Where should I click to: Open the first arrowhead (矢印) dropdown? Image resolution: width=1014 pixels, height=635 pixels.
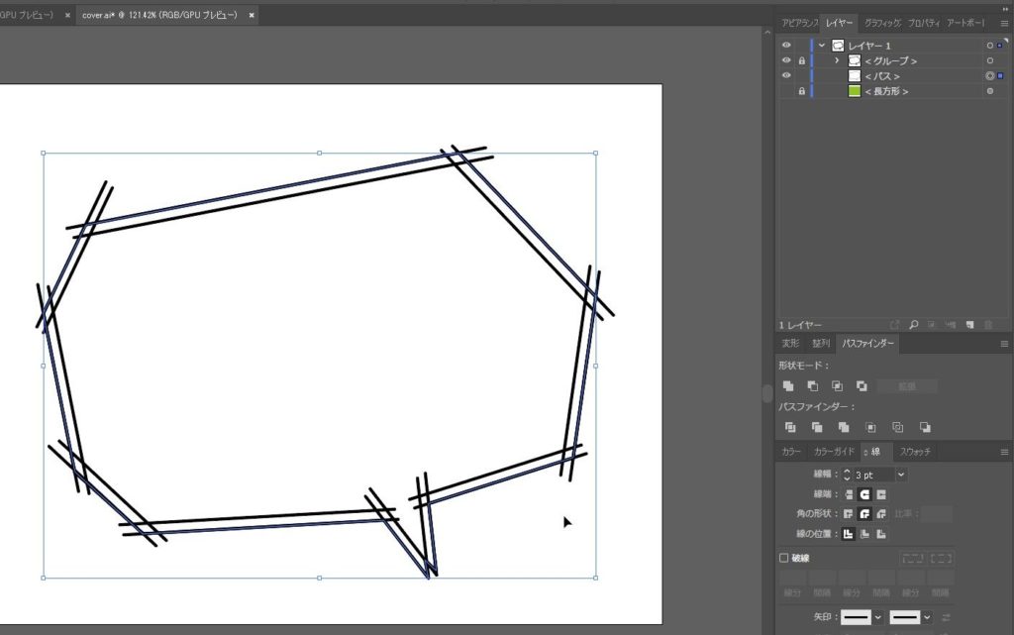click(876, 617)
